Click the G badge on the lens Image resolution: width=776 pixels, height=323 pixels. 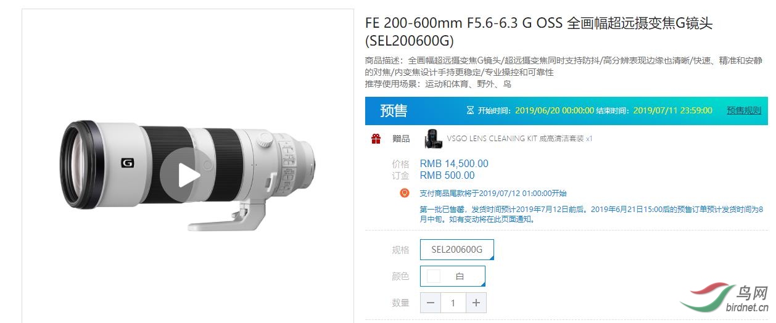[x=127, y=163]
